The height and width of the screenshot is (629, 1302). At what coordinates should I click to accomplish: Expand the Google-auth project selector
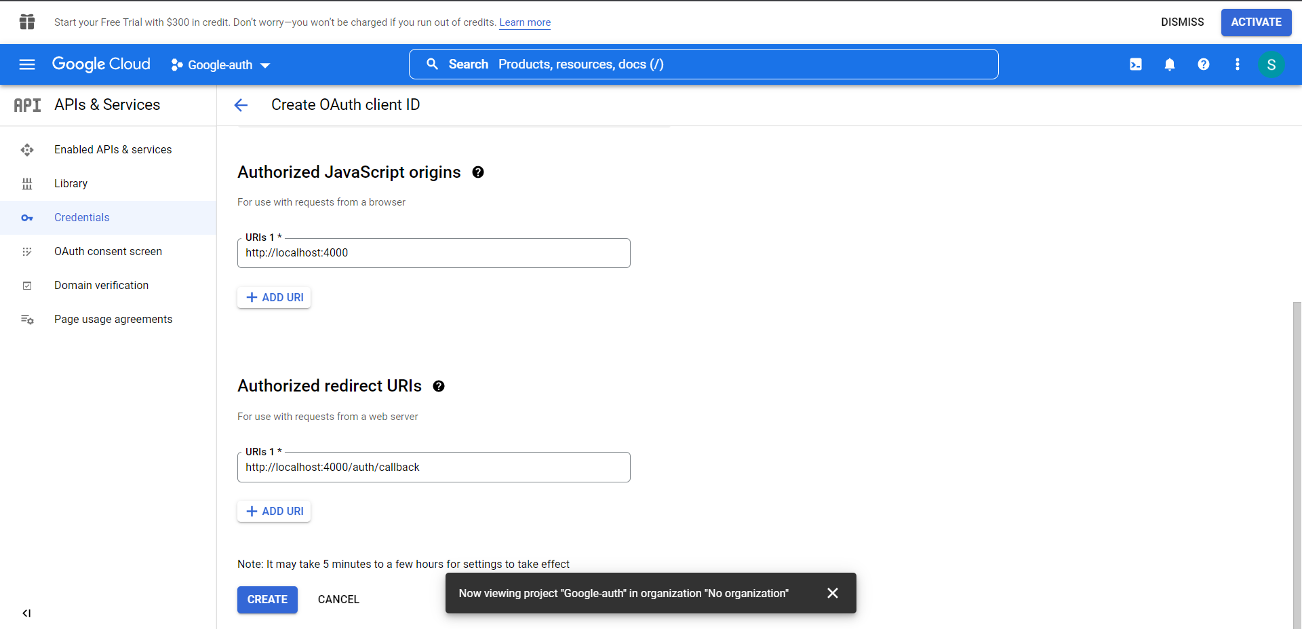[x=220, y=65]
